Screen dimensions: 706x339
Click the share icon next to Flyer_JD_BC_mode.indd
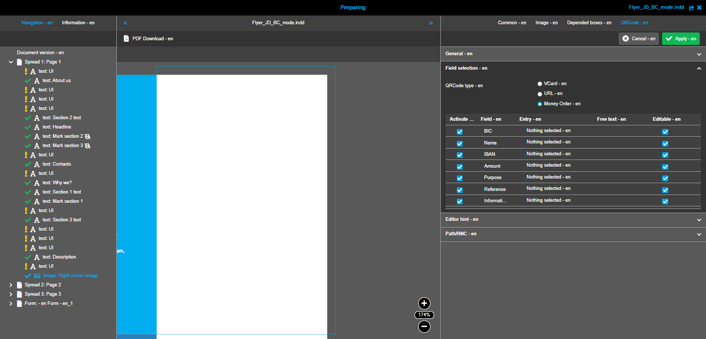click(x=691, y=7)
